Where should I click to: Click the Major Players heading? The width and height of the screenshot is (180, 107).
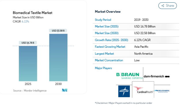coord(103,68)
